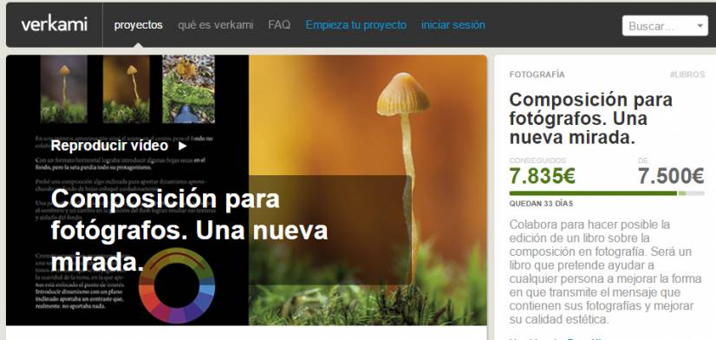Click Empieza tu proyecto link
This screenshot has width=716, height=340.
pyautogui.click(x=355, y=24)
